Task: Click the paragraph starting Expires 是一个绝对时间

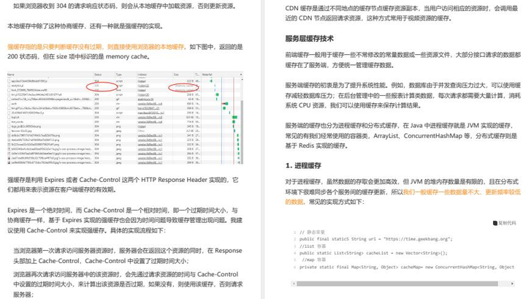Action: pyautogui.click(x=125, y=220)
